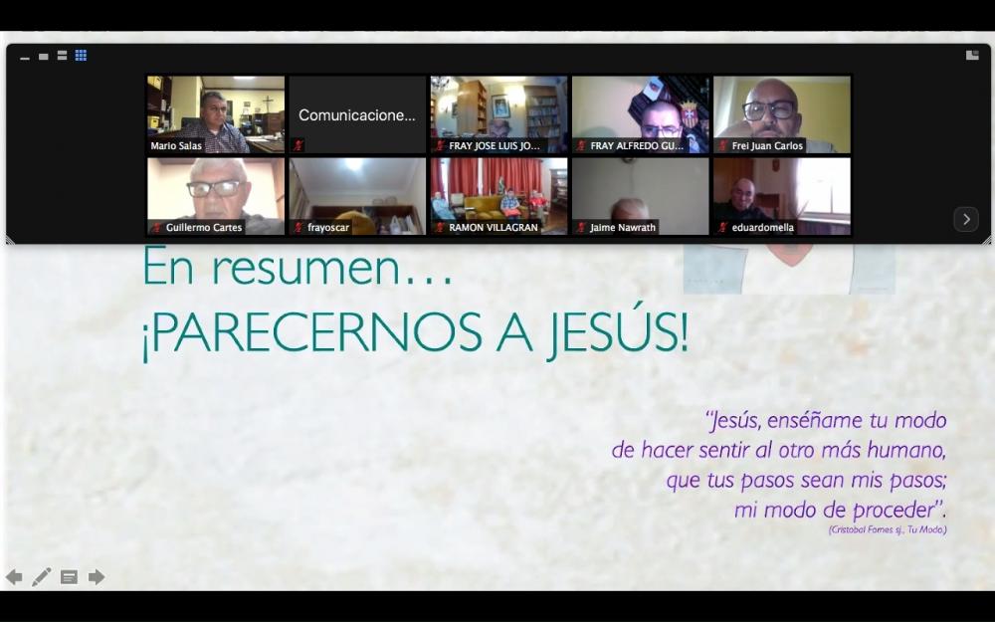The width and height of the screenshot is (995, 622).
Task: Advance to next slide with the right arrow
Action: 97,577
